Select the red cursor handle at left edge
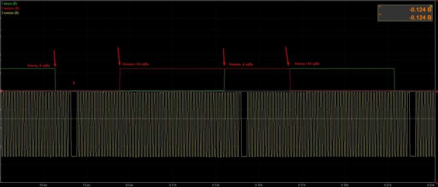This screenshot has width=438, height=187. pyautogui.click(x=2, y=91)
